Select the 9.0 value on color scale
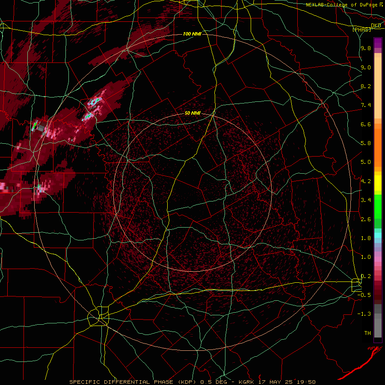The width and height of the screenshot is (385, 385). 366,68
